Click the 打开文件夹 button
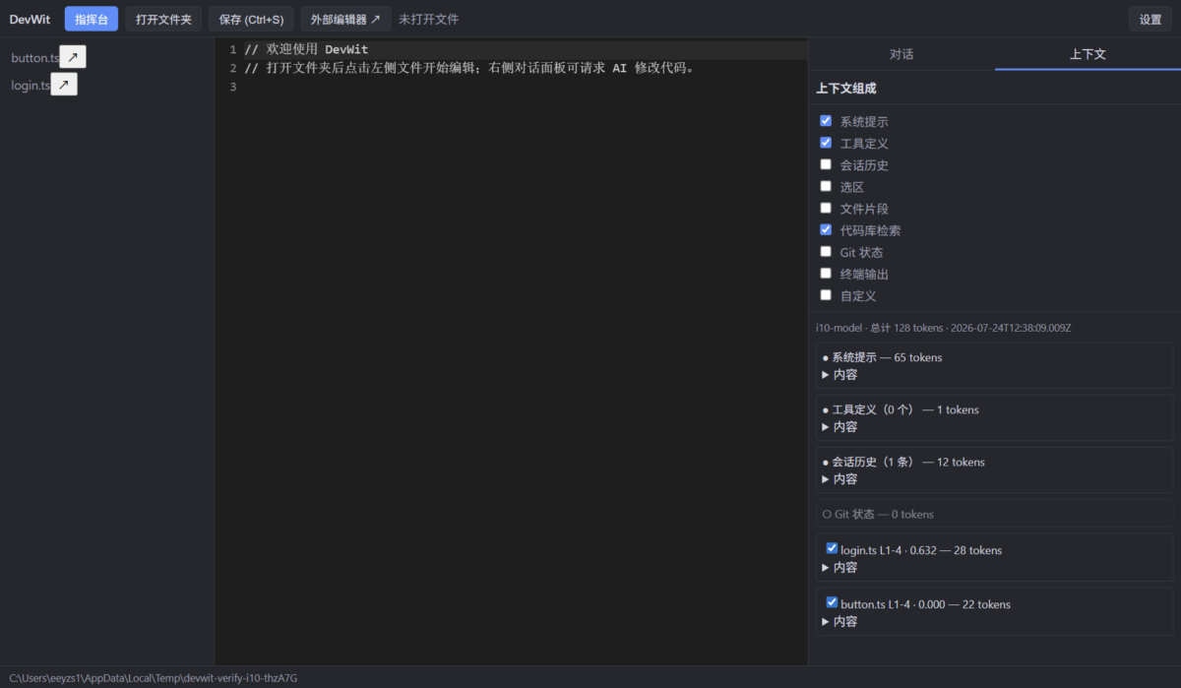Screen dimensions: 1181x688 click(x=163, y=19)
